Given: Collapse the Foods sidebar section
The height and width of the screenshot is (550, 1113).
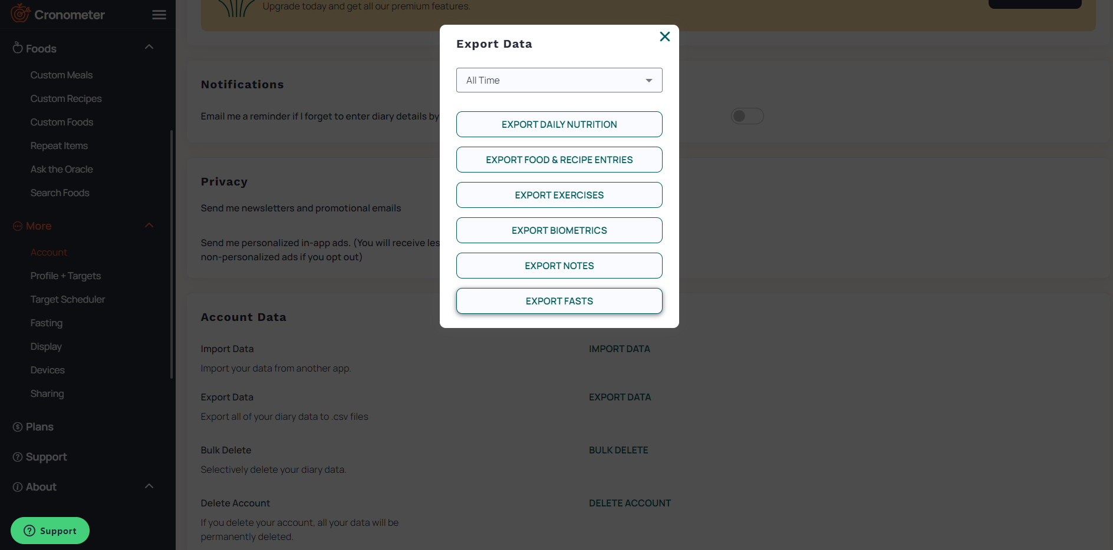Looking at the screenshot, I should click(x=149, y=47).
